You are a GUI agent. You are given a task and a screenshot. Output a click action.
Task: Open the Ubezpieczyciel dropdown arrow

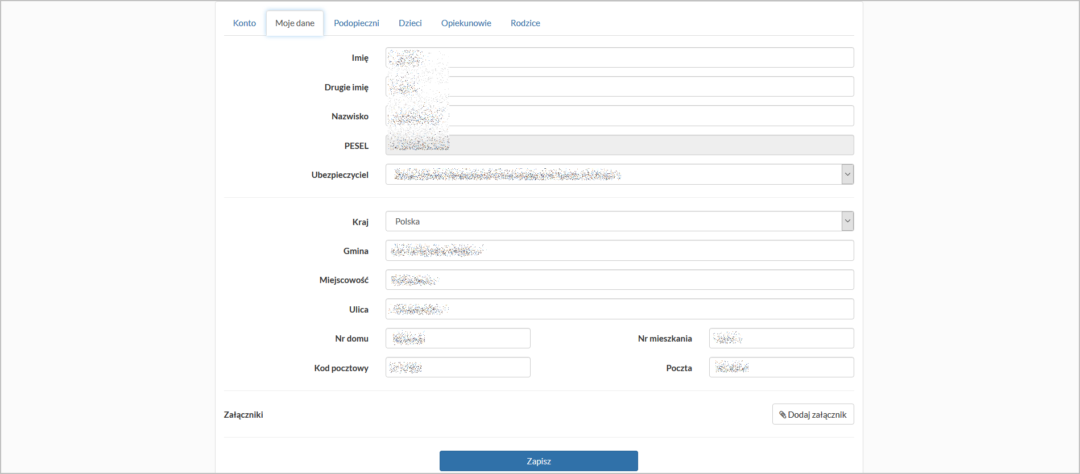coord(847,174)
